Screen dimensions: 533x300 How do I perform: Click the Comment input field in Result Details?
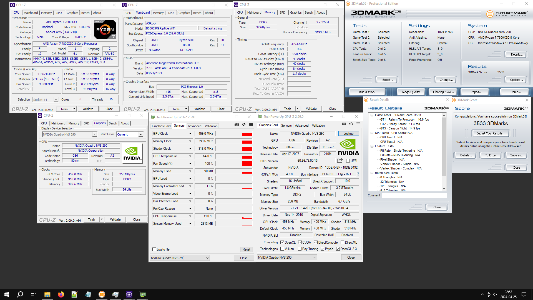(414, 195)
